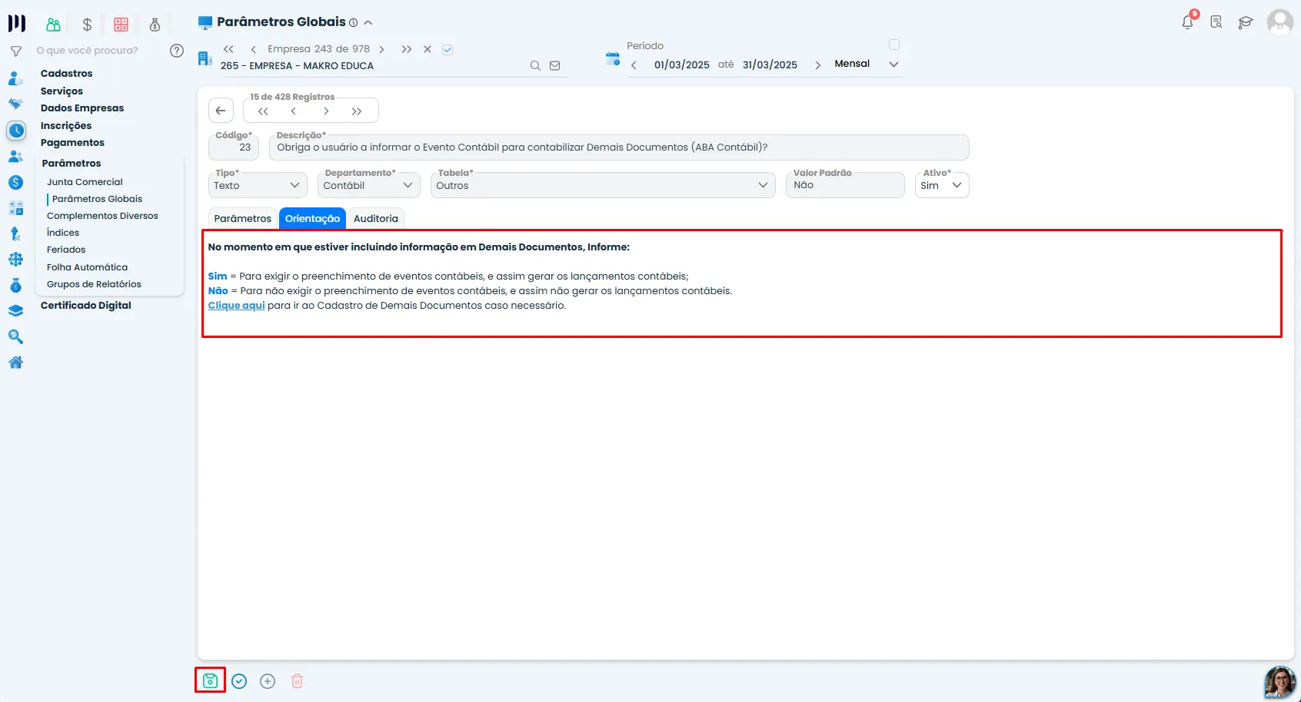Click the filter funnel icon
1301x702 pixels.
click(x=15, y=51)
